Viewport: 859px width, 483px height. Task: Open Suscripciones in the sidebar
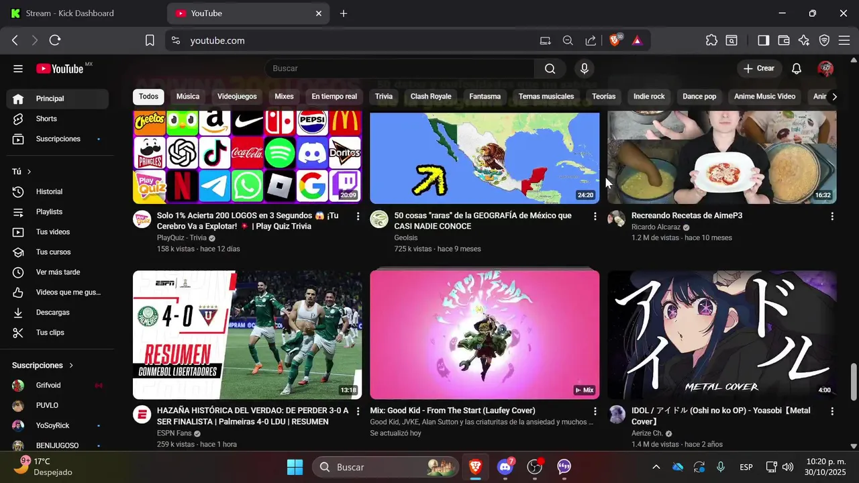click(58, 139)
